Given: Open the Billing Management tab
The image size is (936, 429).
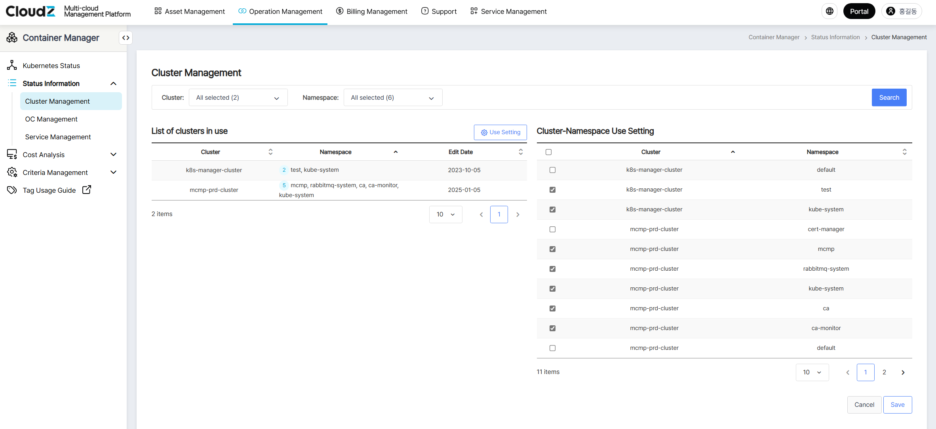Looking at the screenshot, I should coord(371,11).
